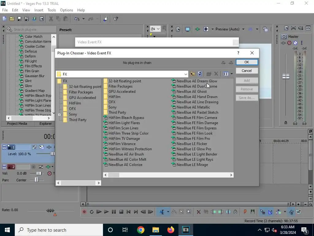Screen dimensions: 314x236
Task: Toggle Auto Ripple on the timeline toolbar
Action: (278, 212)
